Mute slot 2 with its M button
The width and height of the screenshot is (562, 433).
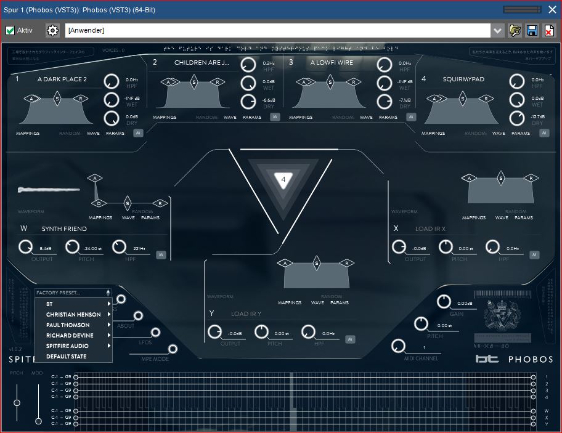click(x=275, y=117)
